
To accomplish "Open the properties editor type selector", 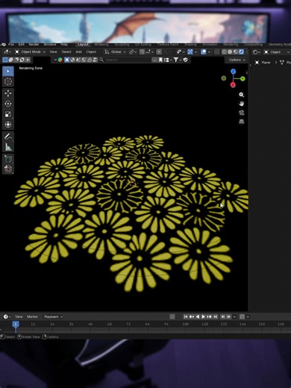I will pos(256,52).
